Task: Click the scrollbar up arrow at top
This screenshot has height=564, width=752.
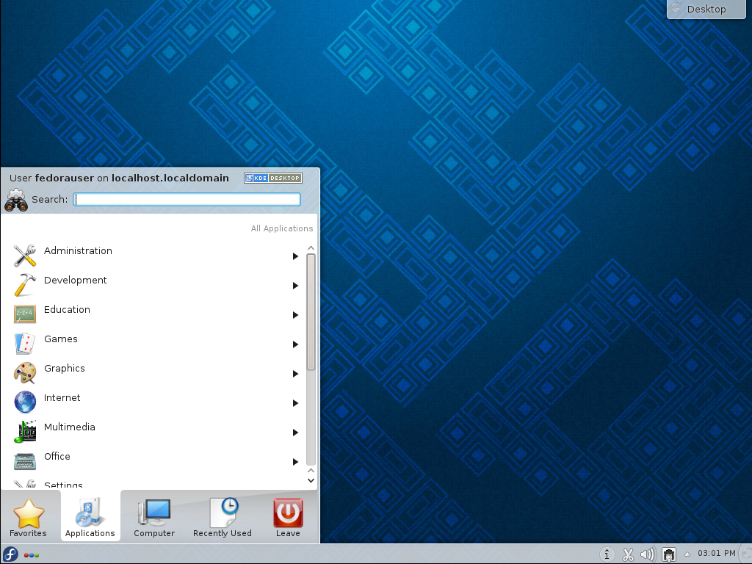Action: tap(311, 248)
